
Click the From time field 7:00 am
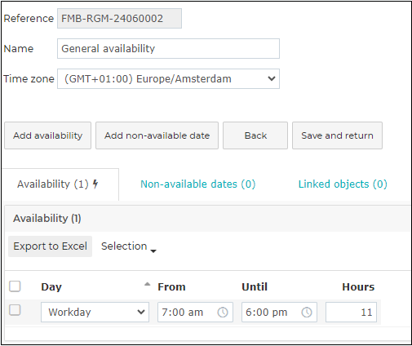[195, 312]
